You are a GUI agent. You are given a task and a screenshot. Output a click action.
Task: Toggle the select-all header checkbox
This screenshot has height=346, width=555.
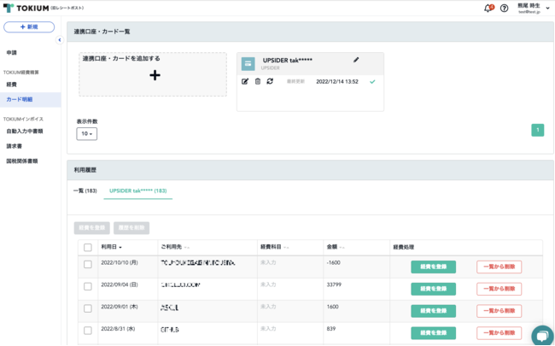tap(88, 247)
